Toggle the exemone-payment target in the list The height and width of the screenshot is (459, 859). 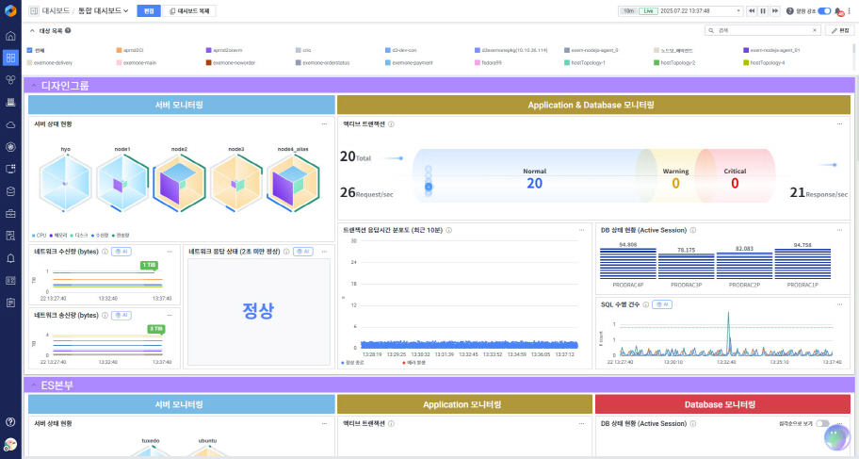point(409,62)
